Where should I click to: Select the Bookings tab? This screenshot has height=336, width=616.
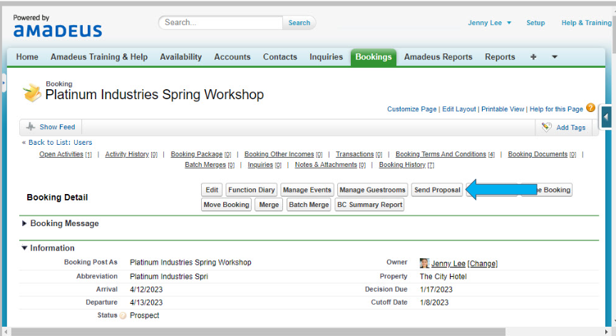click(x=373, y=57)
